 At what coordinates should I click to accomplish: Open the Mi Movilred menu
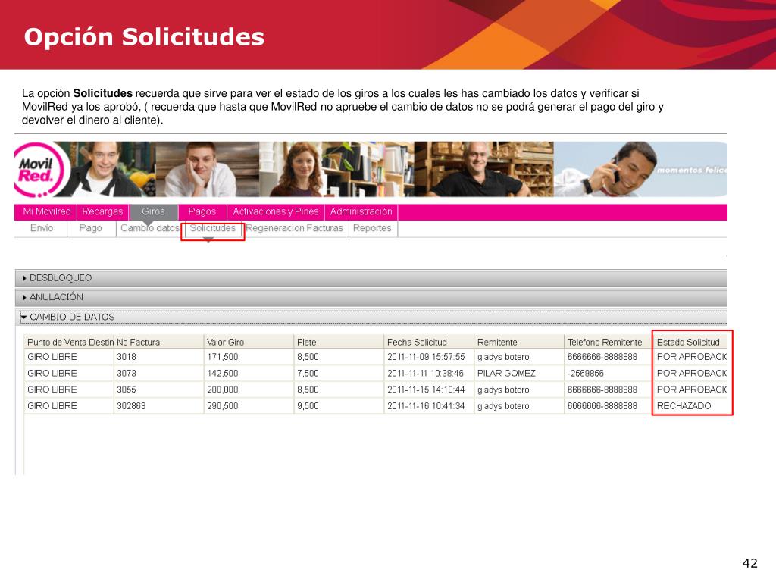coord(46,212)
